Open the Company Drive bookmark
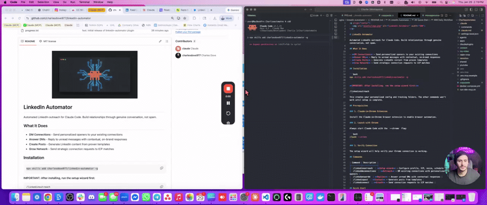The height and width of the screenshot is (205, 487). click(x=128, y=25)
